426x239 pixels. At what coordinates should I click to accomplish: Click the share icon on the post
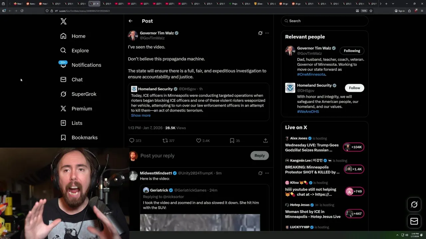pos(265,141)
